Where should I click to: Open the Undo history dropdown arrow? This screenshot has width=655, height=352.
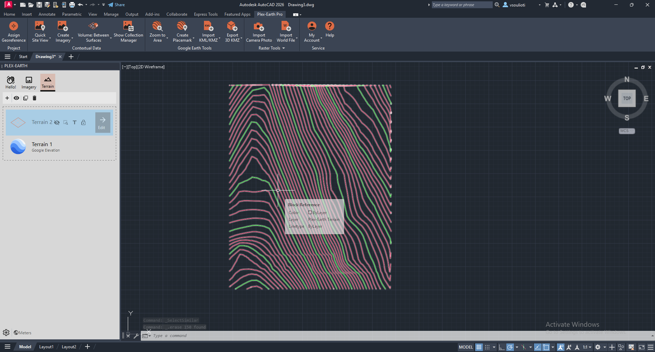(86, 5)
